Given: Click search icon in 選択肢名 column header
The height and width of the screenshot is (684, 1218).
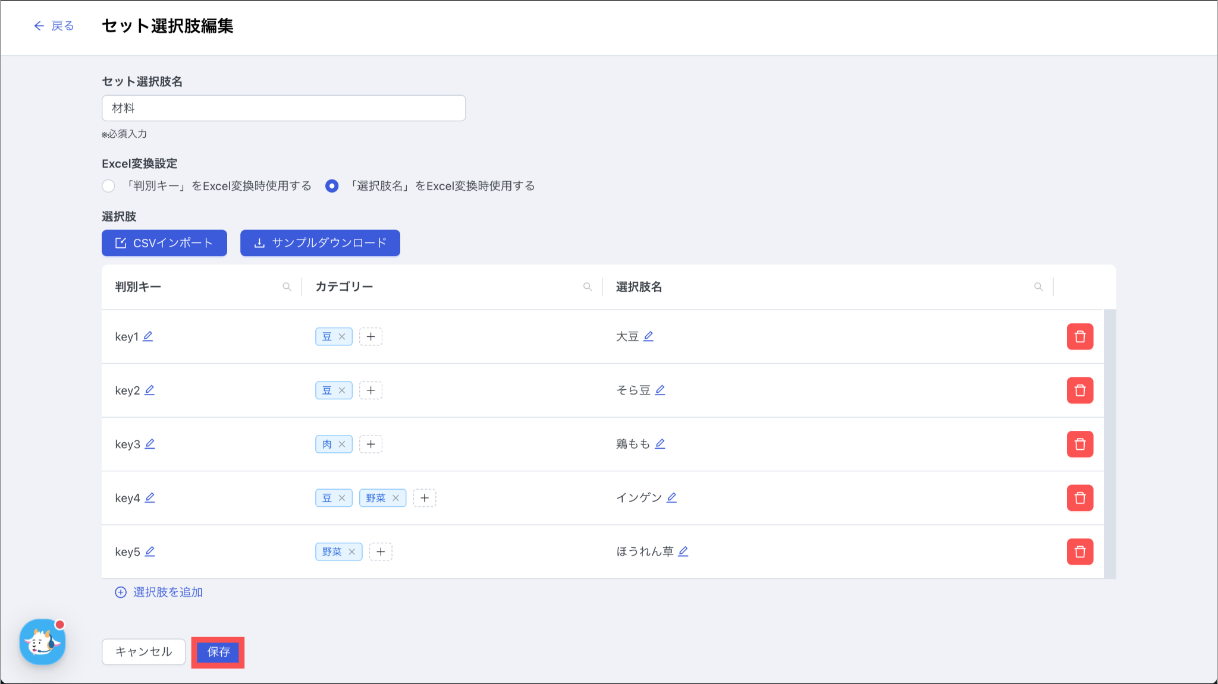Looking at the screenshot, I should coord(1038,287).
